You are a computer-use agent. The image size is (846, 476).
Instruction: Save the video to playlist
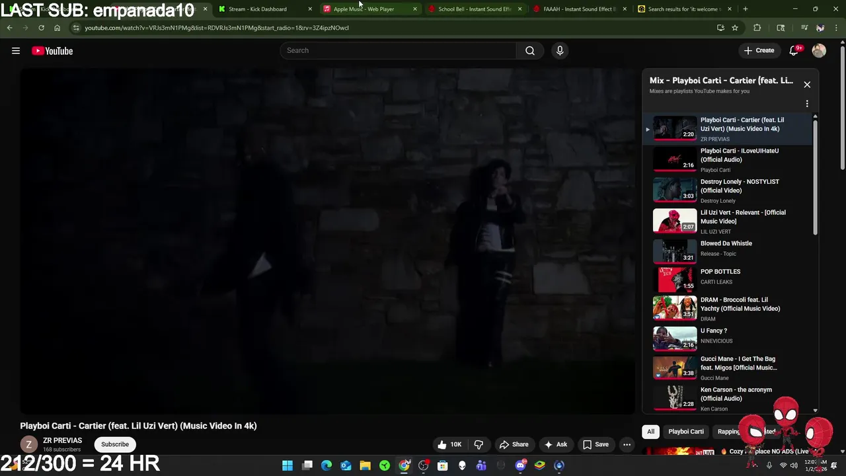tap(596, 444)
